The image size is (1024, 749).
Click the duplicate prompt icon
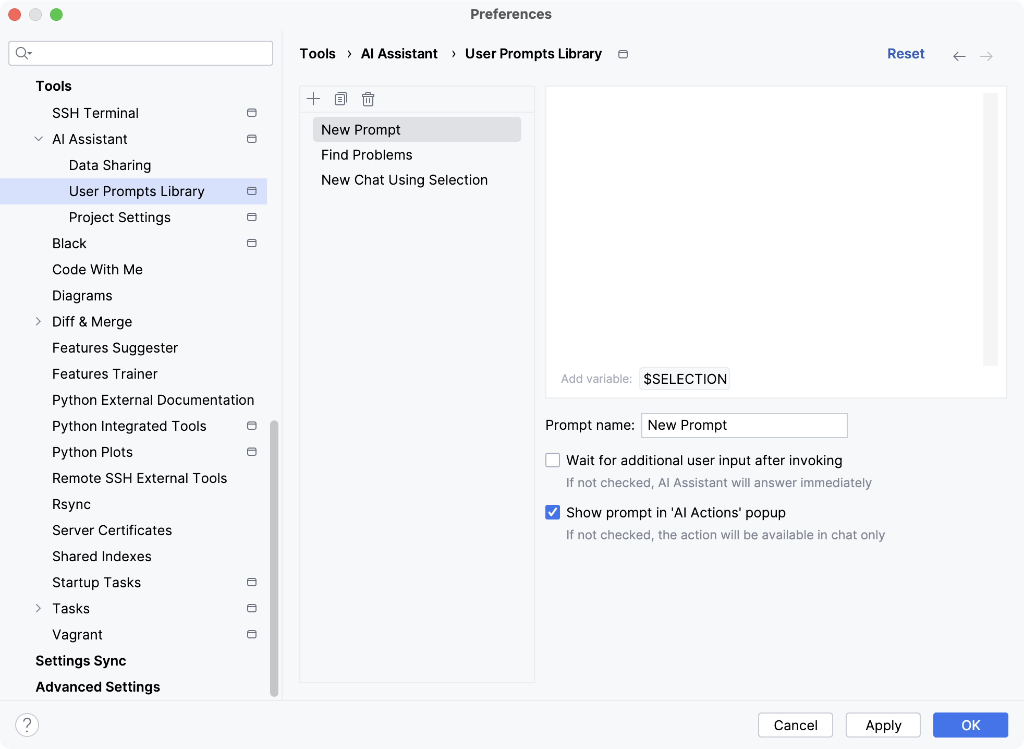tap(341, 99)
